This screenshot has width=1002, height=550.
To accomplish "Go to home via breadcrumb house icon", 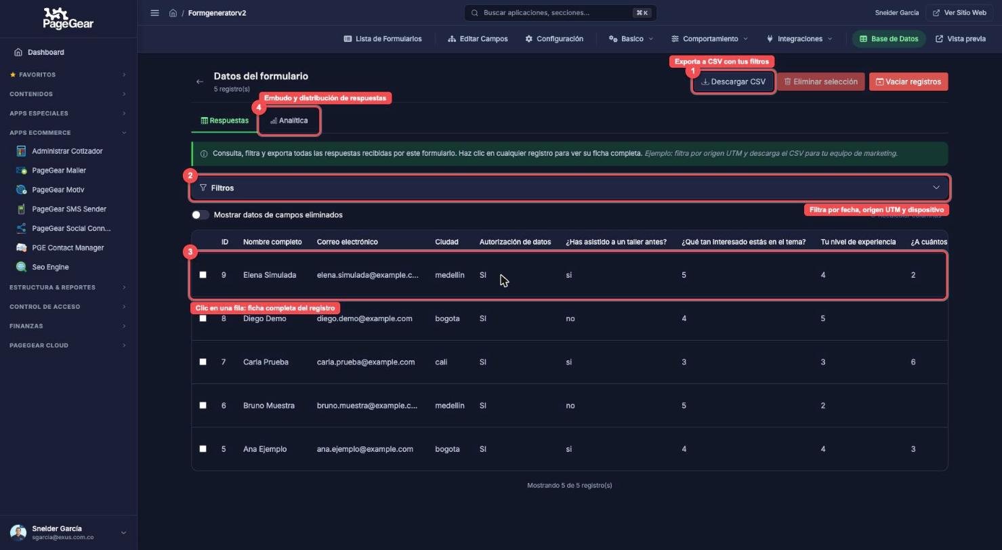I will (x=173, y=13).
